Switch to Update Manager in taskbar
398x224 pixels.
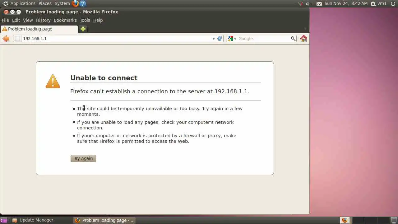coord(36,220)
